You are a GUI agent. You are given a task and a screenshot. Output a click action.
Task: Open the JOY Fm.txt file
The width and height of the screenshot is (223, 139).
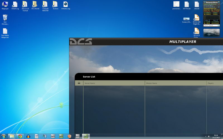tap(186, 5)
